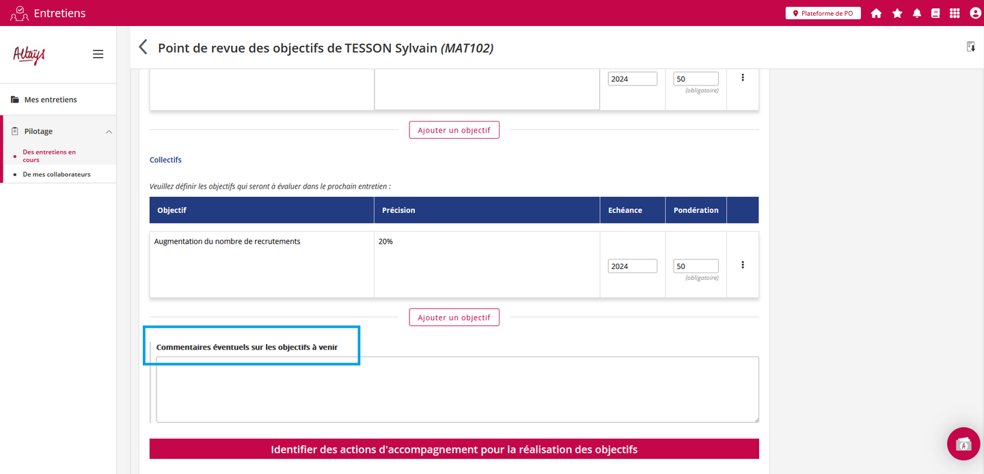Open options menu for recruitment objective row

(x=742, y=265)
